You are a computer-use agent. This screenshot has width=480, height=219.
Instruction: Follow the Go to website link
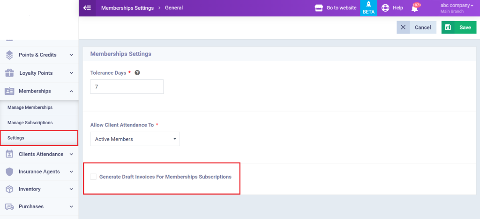coord(341,8)
